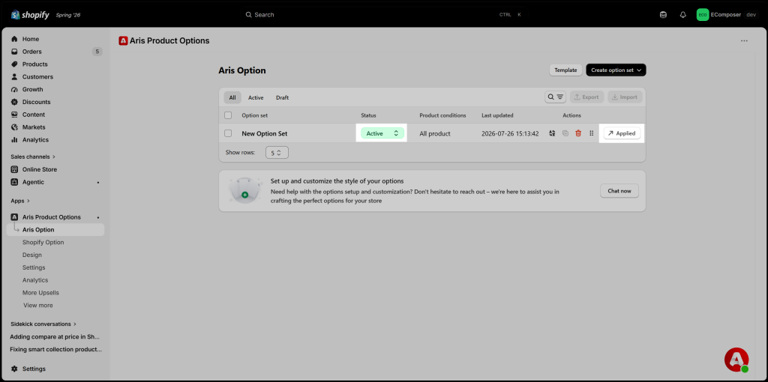
Task: Click the 'All product' condition cell
Action: pos(435,133)
